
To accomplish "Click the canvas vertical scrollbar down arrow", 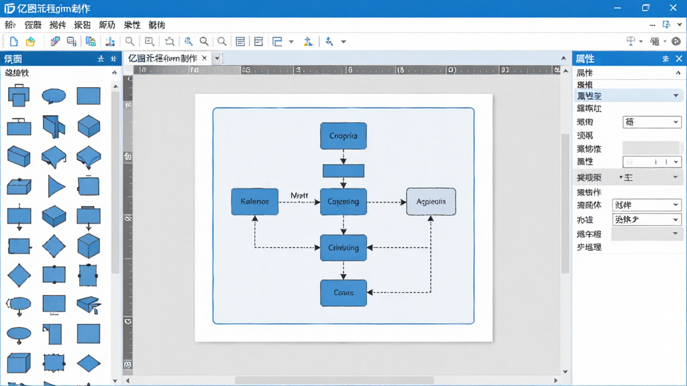I will [565, 371].
